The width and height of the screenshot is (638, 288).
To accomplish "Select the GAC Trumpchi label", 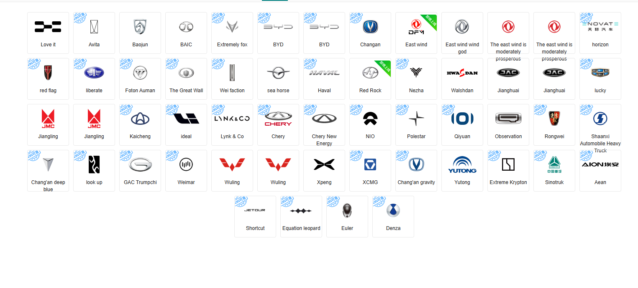I will 140,182.
